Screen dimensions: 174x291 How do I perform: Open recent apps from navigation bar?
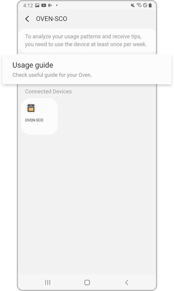(48, 282)
